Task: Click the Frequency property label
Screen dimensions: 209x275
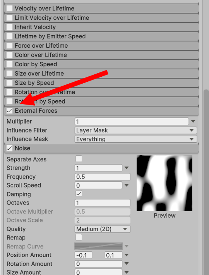Action: click(x=21, y=177)
